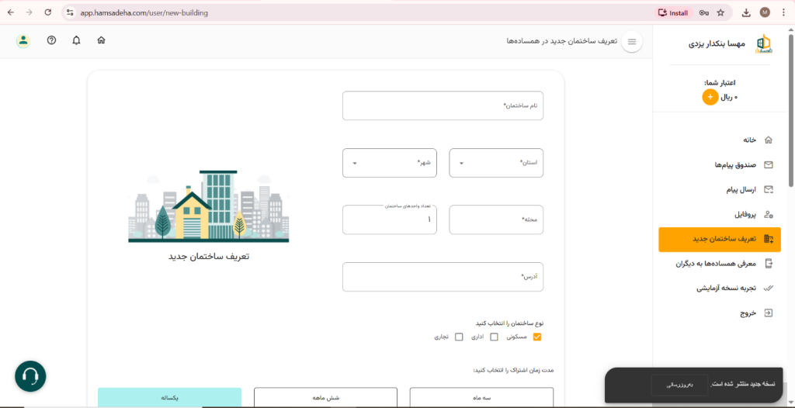Screen dimensions: 795x408
Task: Choose سه ماه subscription option
Action: click(481, 397)
